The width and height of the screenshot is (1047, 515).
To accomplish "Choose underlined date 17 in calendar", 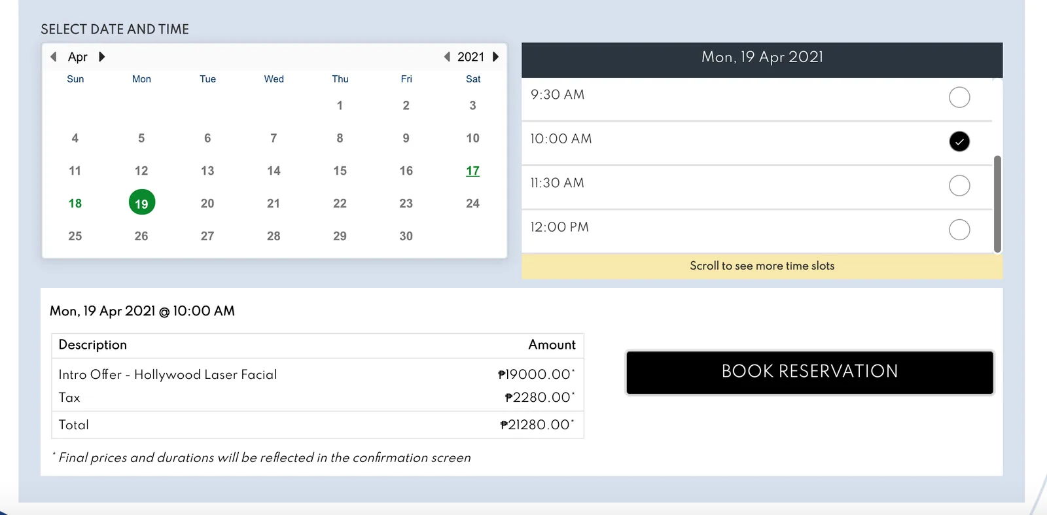I will (472, 171).
